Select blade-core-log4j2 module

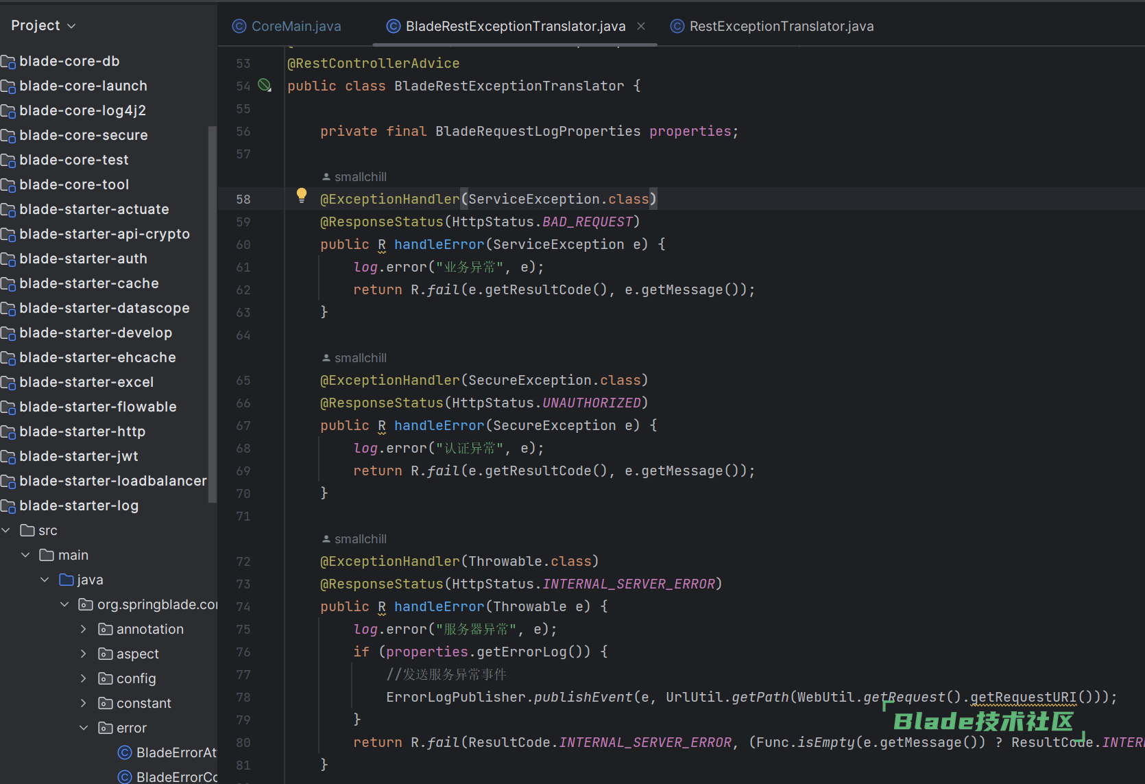[x=82, y=110]
